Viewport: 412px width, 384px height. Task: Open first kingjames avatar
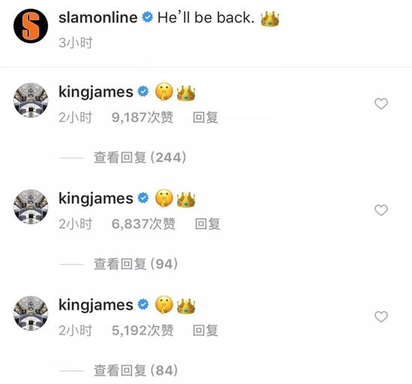coord(31,100)
